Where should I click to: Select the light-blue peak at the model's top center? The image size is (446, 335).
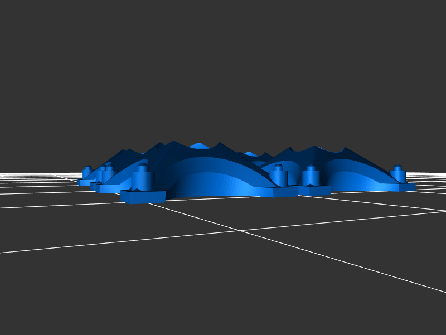[x=198, y=146]
